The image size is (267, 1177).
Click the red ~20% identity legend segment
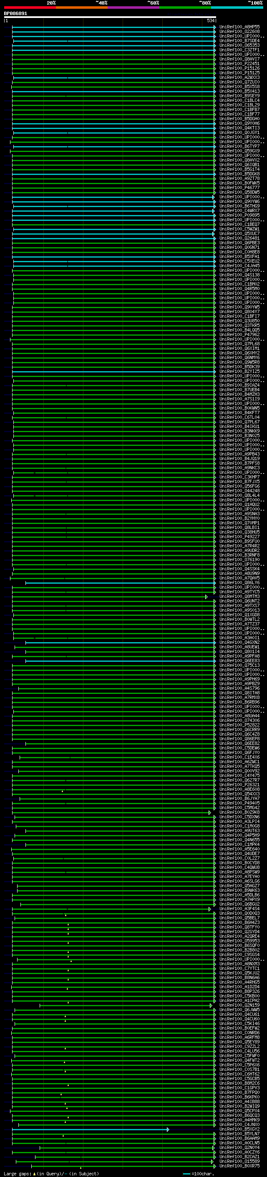(30, 8)
